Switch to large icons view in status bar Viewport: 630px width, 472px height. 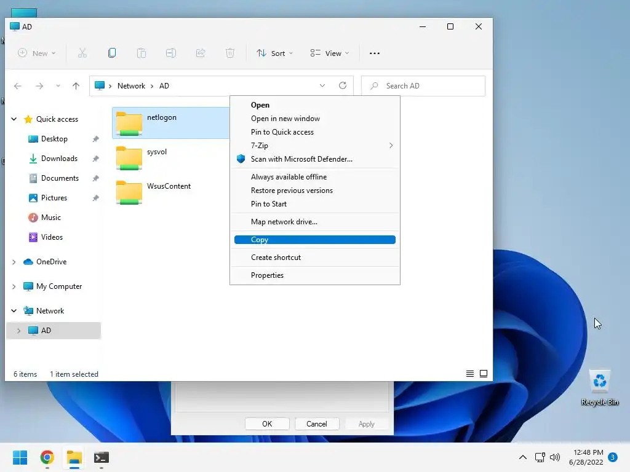point(484,374)
